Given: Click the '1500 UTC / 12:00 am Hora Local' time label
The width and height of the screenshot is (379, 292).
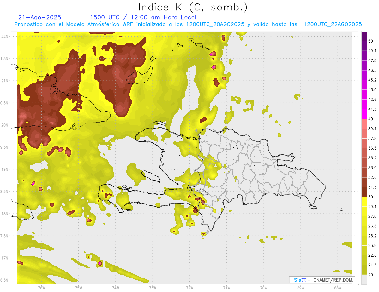Looking at the screenshot, I should point(143,17).
